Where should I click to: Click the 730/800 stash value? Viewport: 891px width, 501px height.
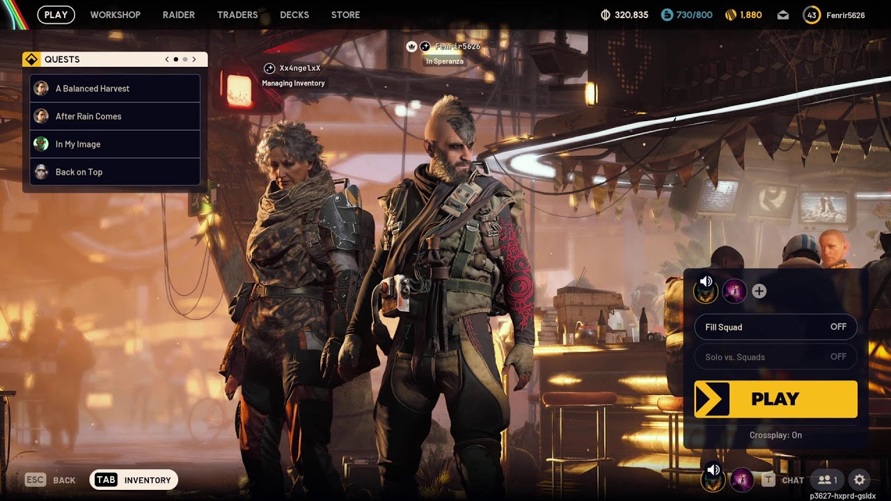[x=695, y=15]
